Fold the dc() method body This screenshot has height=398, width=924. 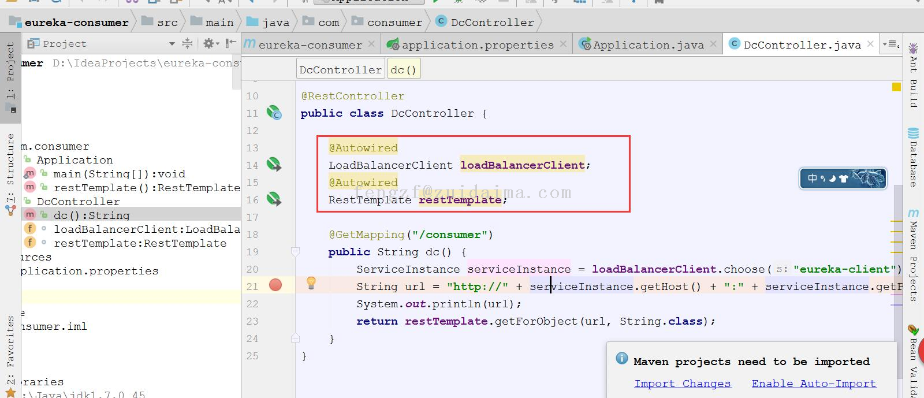click(x=295, y=252)
